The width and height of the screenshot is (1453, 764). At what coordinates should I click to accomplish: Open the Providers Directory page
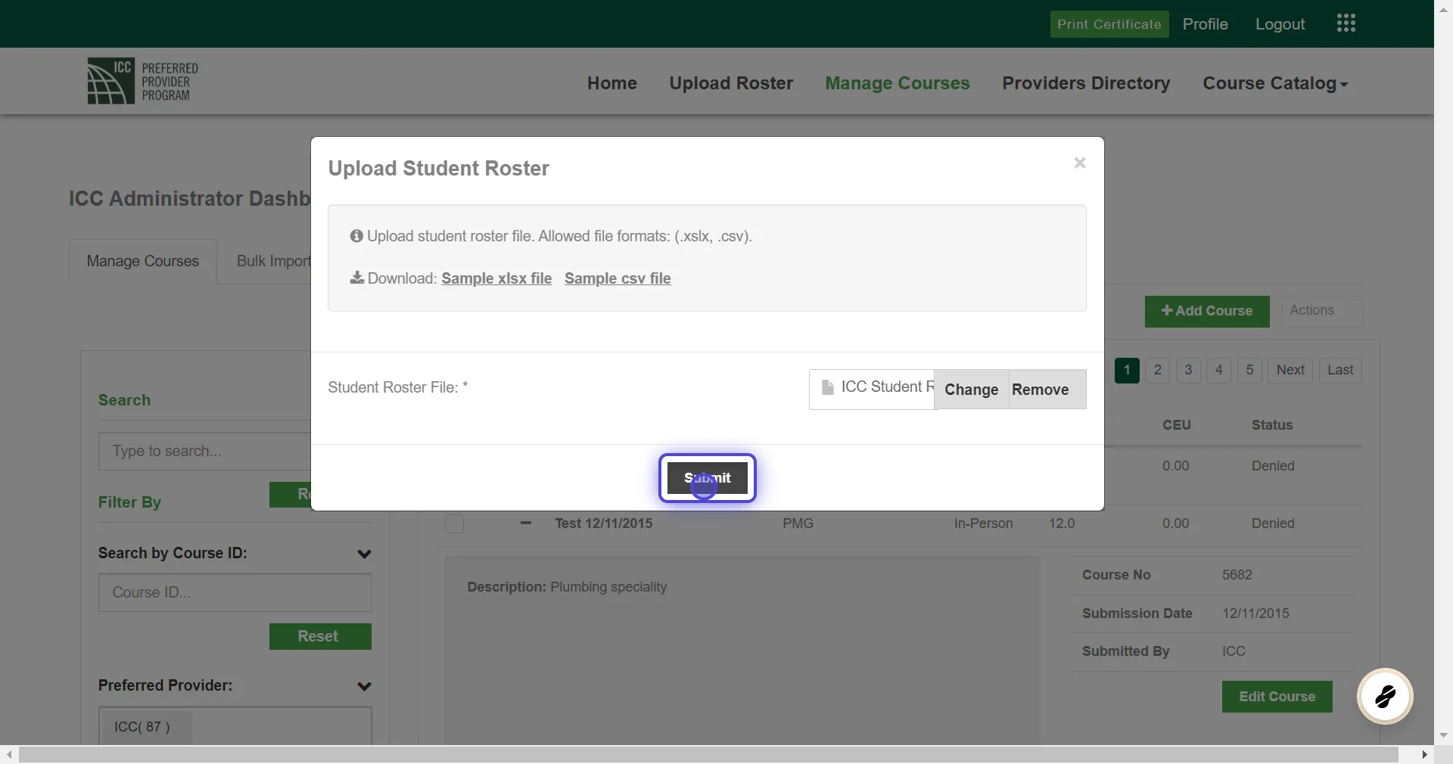click(1086, 83)
